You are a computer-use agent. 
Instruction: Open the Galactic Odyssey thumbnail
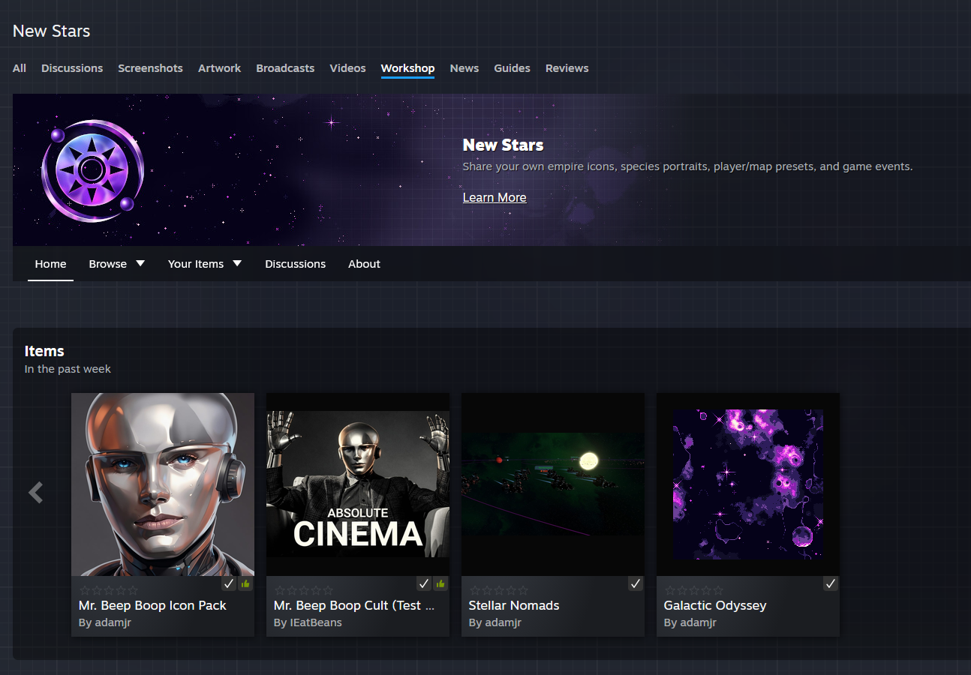(748, 484)
